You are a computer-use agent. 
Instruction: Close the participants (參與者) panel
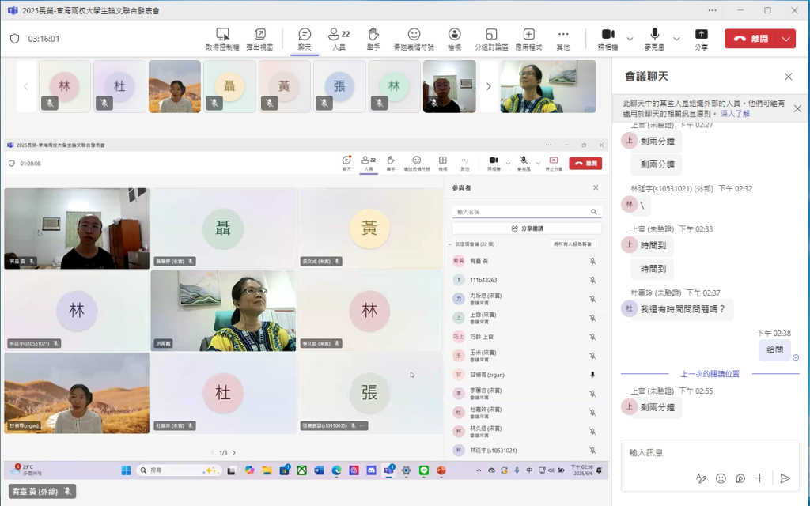coord(596,188)
